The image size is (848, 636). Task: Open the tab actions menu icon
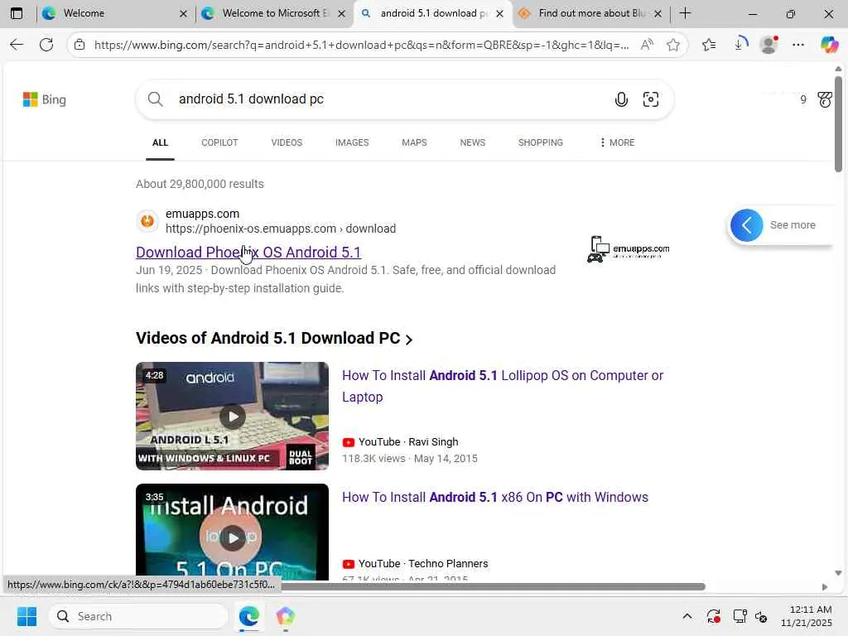click(17, 13)
